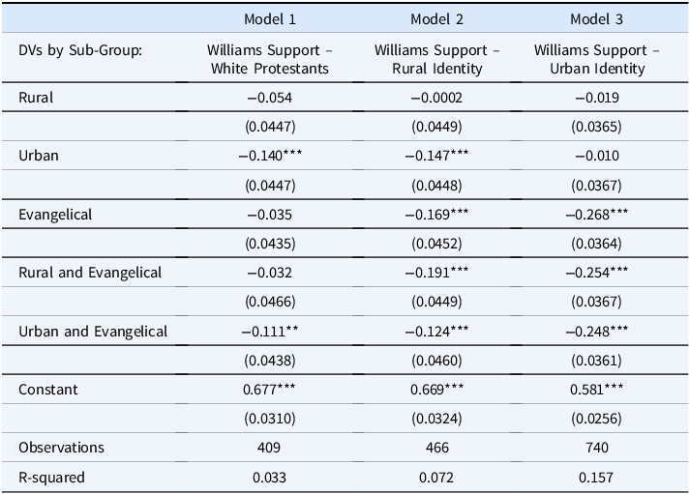Select the 'Rural Identity' subgroup header
This screenshot has height=494, width=690.
click(436, 59)
